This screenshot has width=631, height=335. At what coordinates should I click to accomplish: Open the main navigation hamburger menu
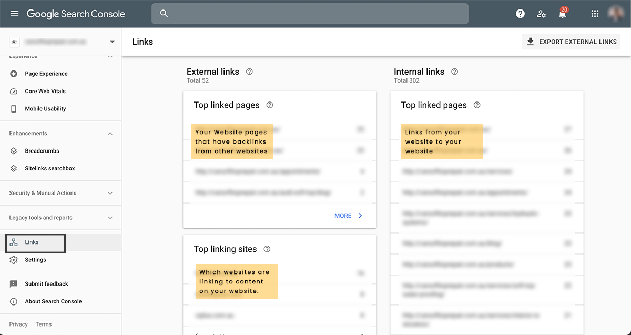[14, 14]
